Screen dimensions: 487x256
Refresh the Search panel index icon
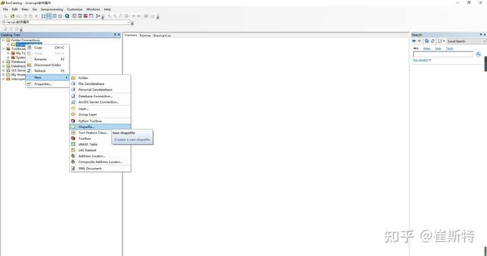pos(432,41)
